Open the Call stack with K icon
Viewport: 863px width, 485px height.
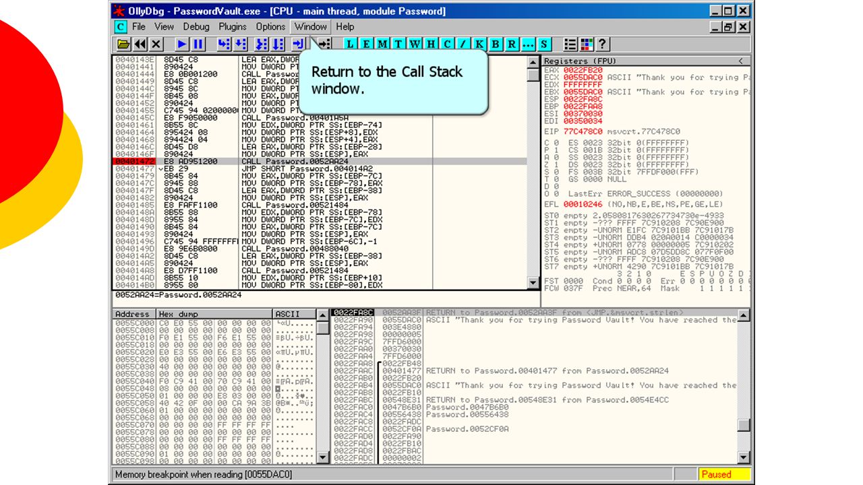[479, 44]
